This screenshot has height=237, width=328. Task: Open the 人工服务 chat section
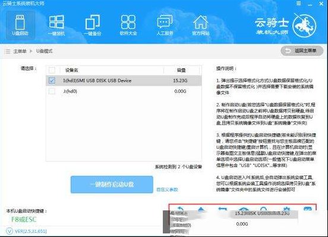pyautogui.click(x=165, y=25)
